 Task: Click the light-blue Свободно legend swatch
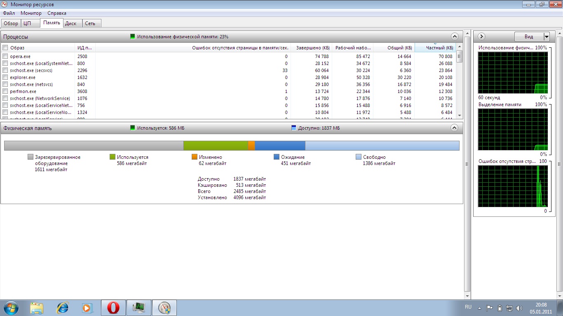tap(359, 157)
